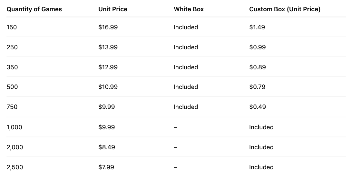The height and width of the screenshot is (179, 361).
Task: Select the 500 quantity cell
Action: 12,87
